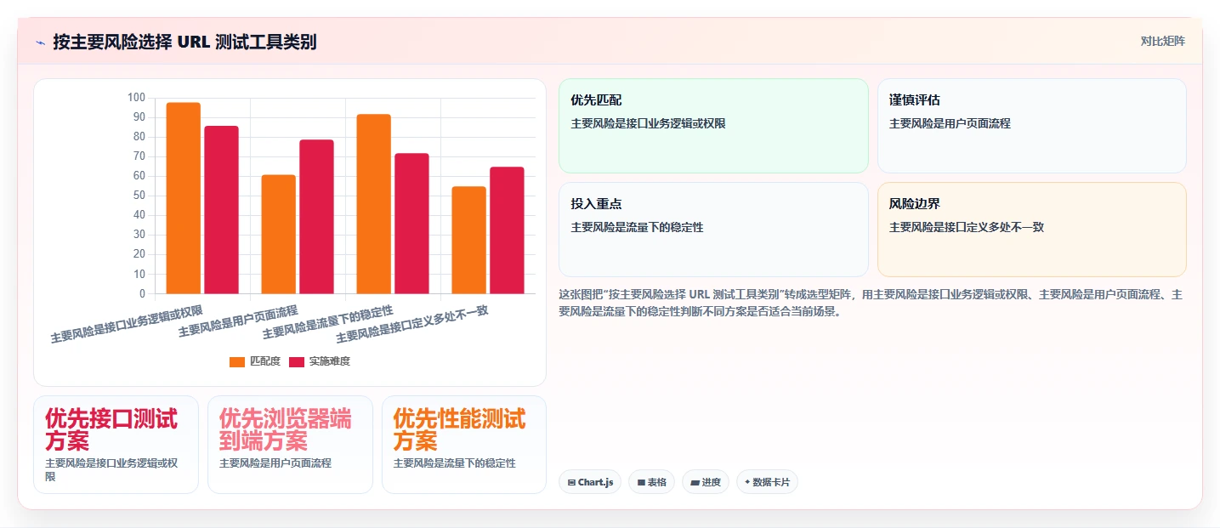Screen dimensions: 1220x528
Task: Click the 对比矩阵 label in header
Action: pyautogui.click(x=1162, y=41)
